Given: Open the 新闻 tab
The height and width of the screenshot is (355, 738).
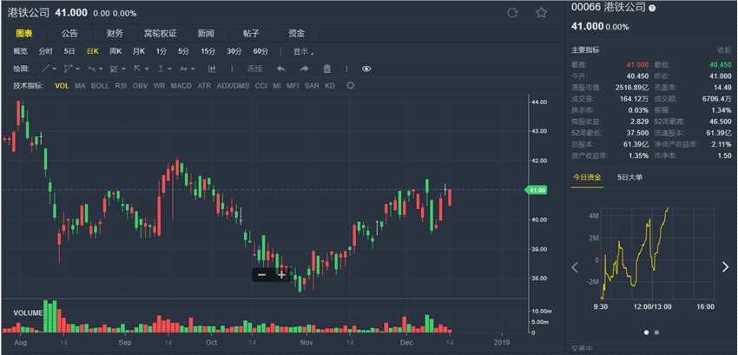Looking at the screenshot, I should 206,34.
